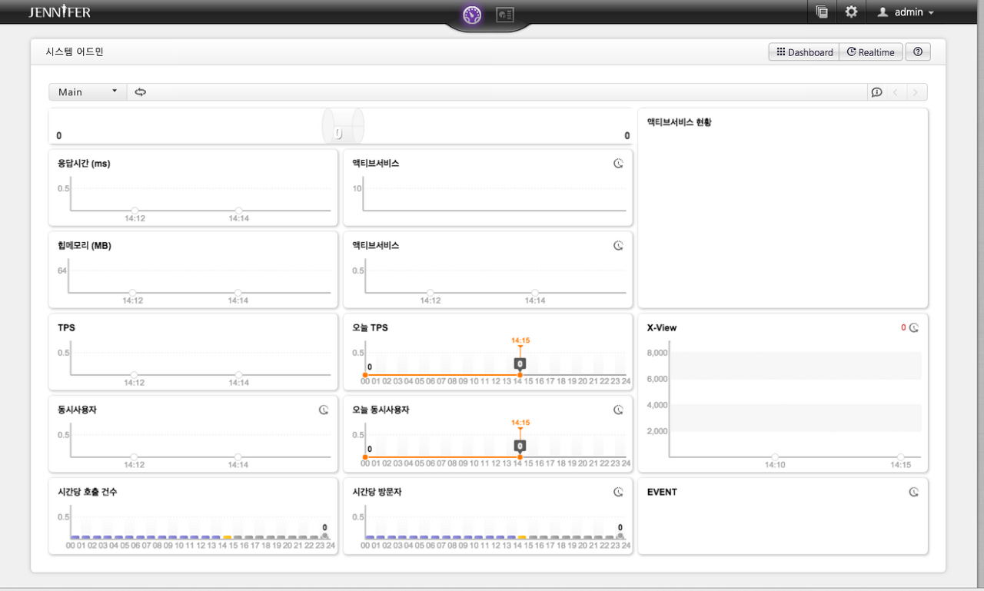Open the document copy icon beside settings

coord(822,12)
